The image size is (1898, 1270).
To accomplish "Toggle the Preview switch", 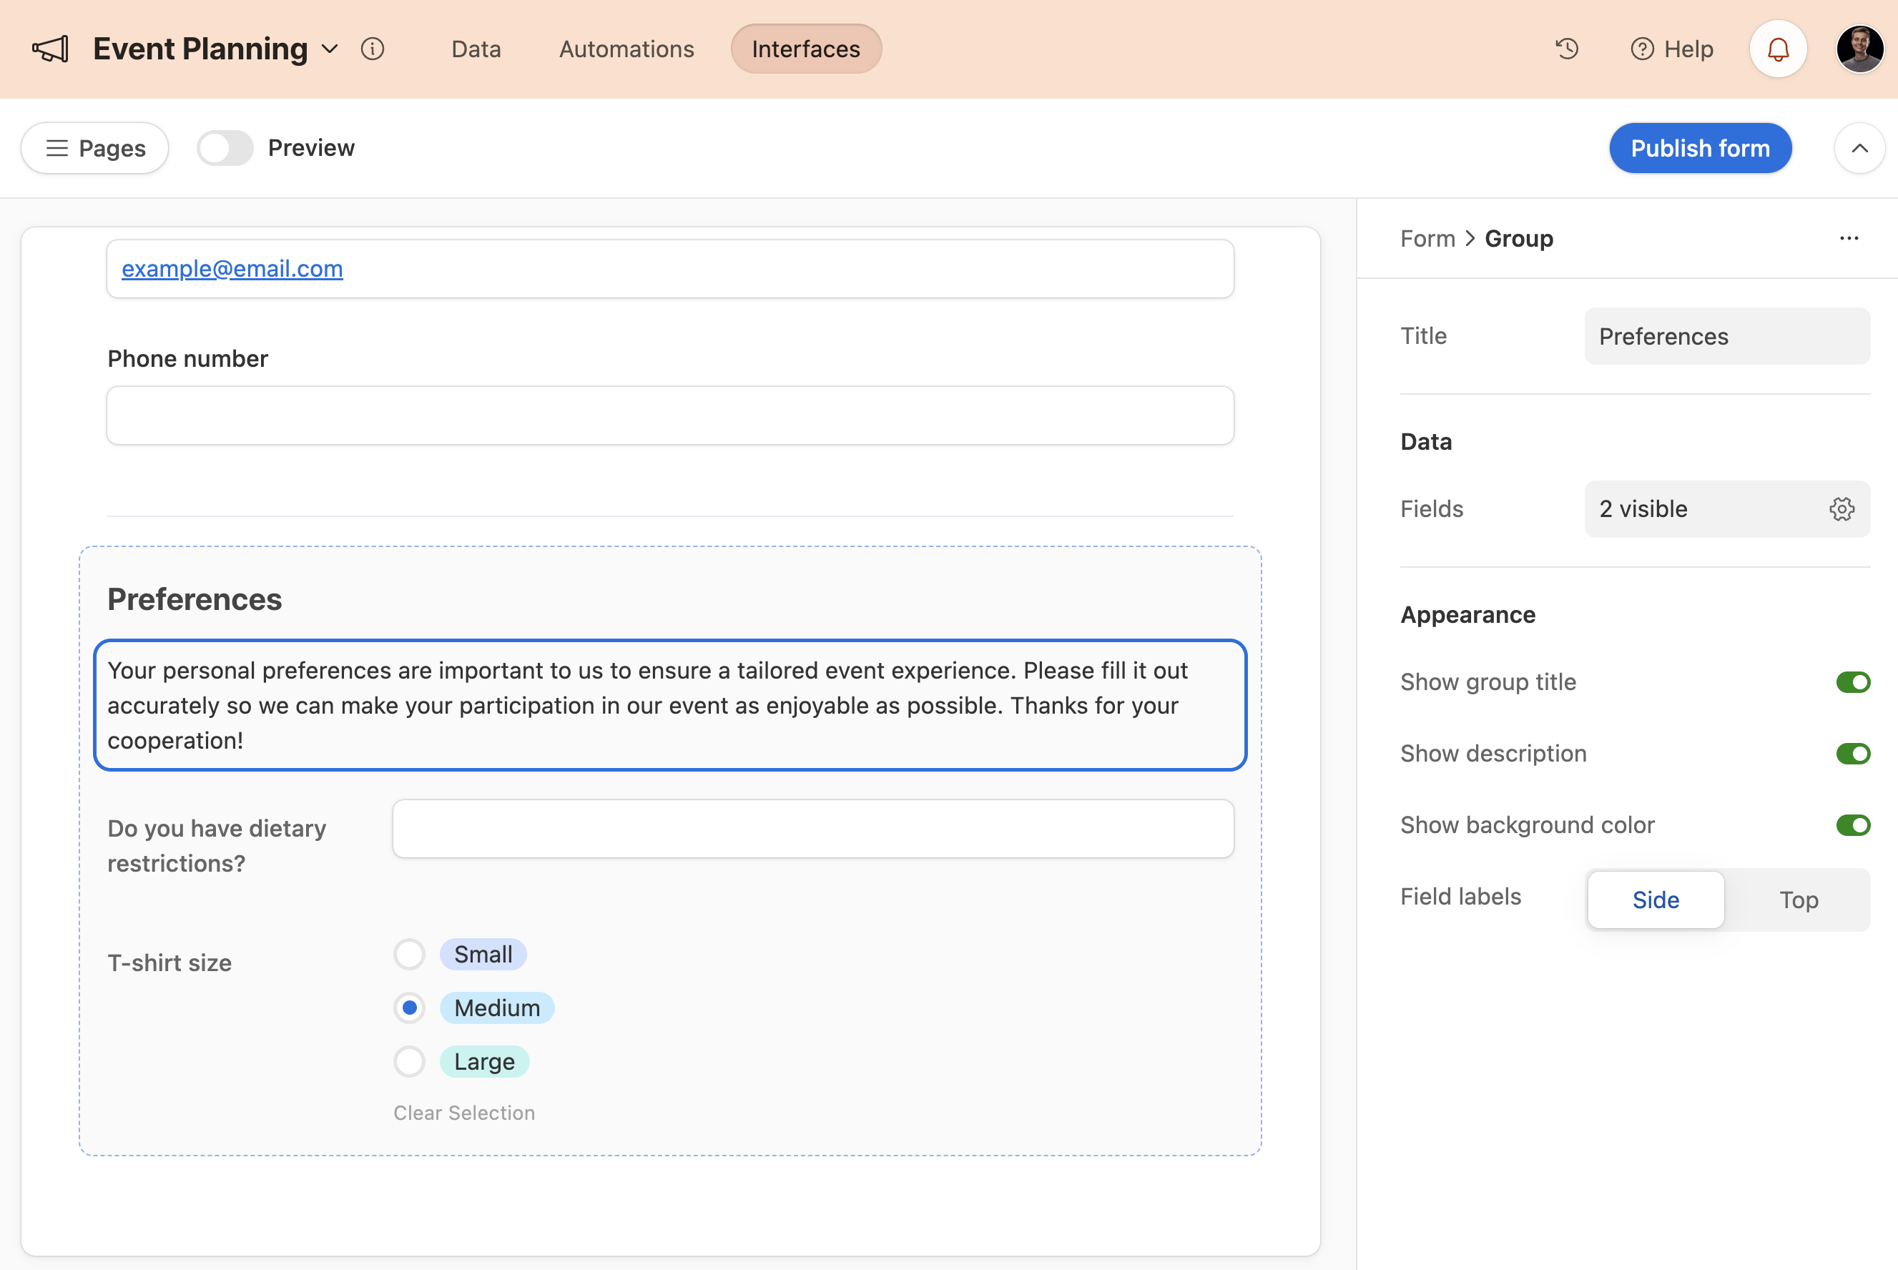I will [x=225, y=148].
